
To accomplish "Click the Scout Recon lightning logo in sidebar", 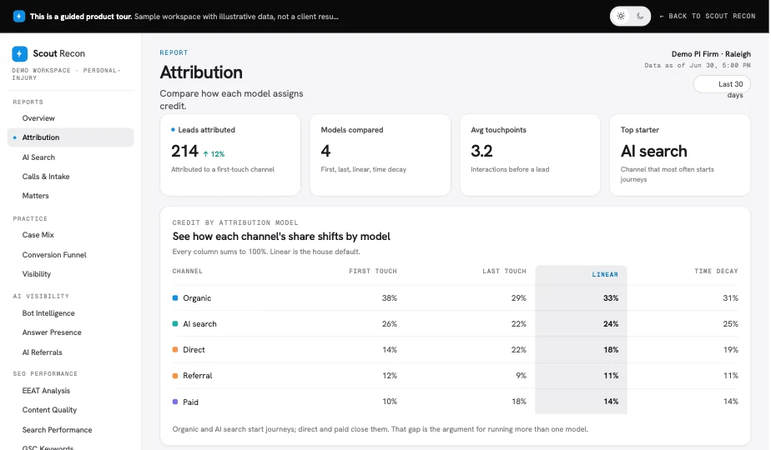I will [x=20, y=53].
